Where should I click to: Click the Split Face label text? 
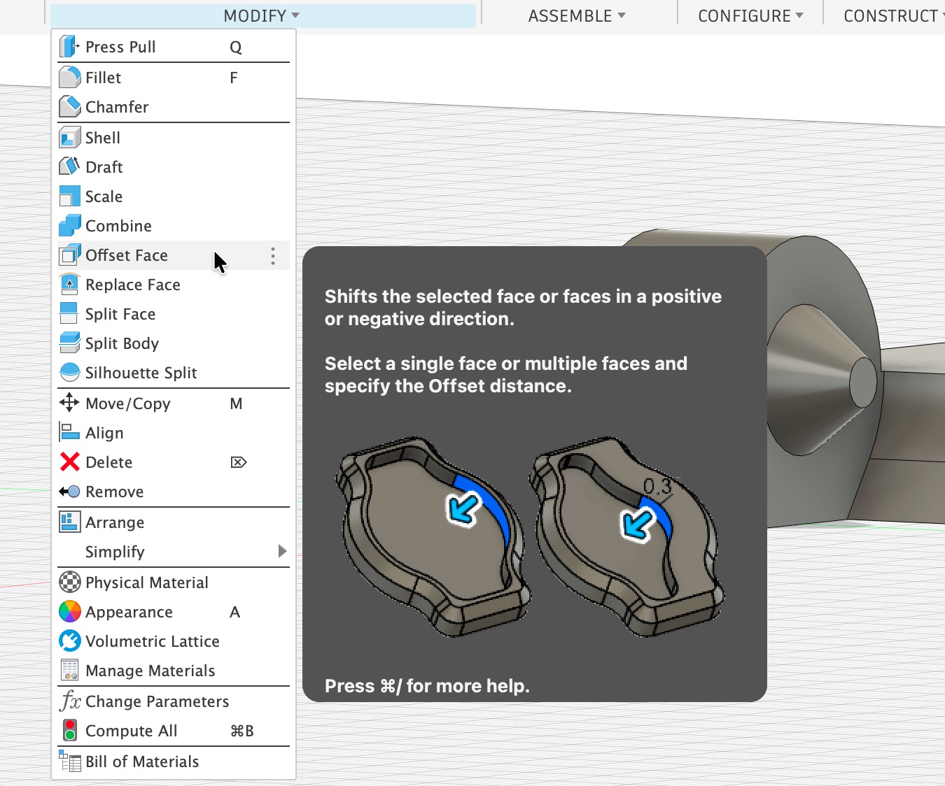pos(120,314)
